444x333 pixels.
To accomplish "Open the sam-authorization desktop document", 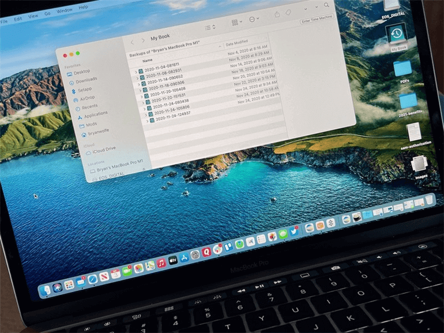I will point(415,136).
